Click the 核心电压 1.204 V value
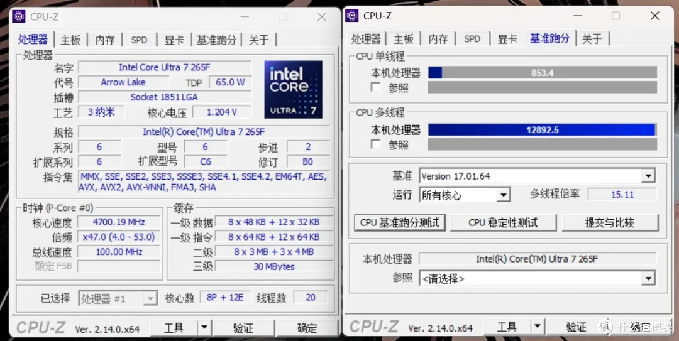Image resolution: width=679 pixels, height=341 pixels. click(x=222, y=112)
